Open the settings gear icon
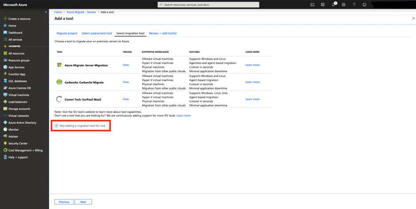 343,5
